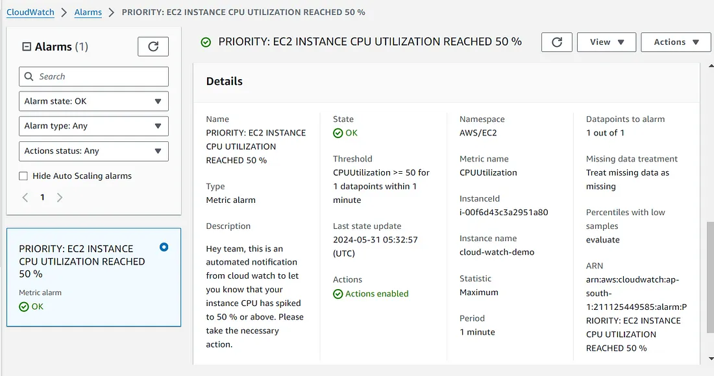Select the radio button on the alarm card

click(164, 247)
